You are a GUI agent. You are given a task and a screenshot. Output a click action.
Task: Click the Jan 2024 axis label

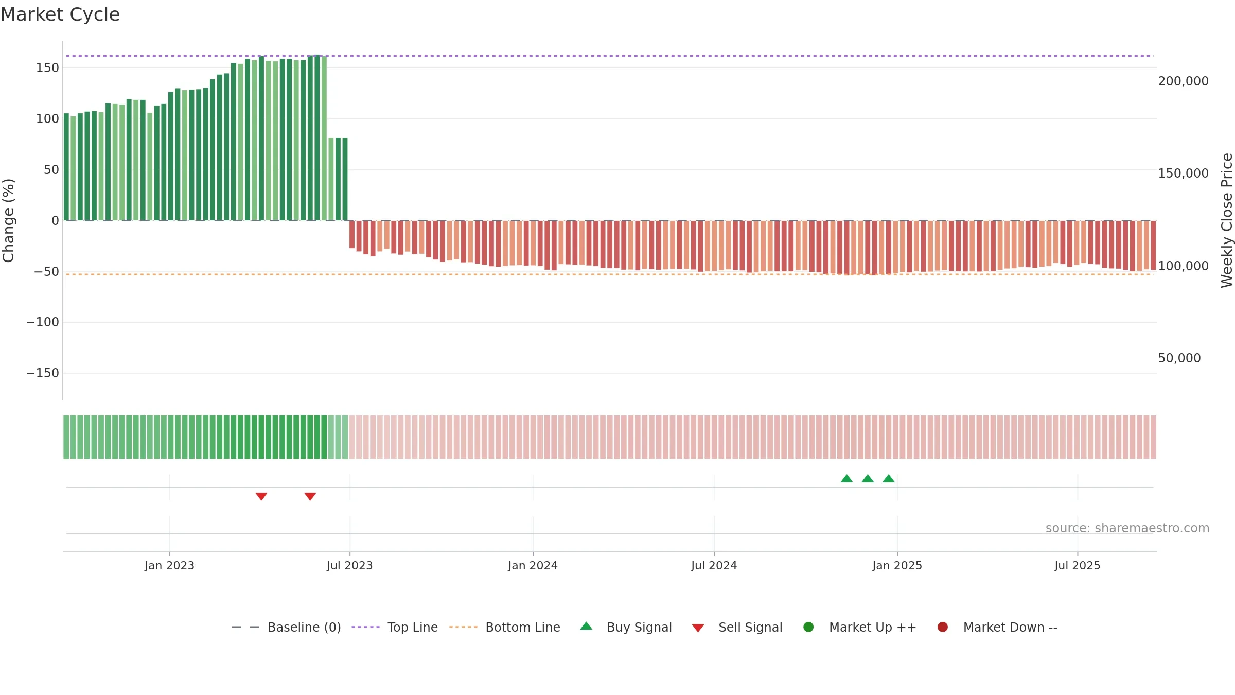click(533, 566)
